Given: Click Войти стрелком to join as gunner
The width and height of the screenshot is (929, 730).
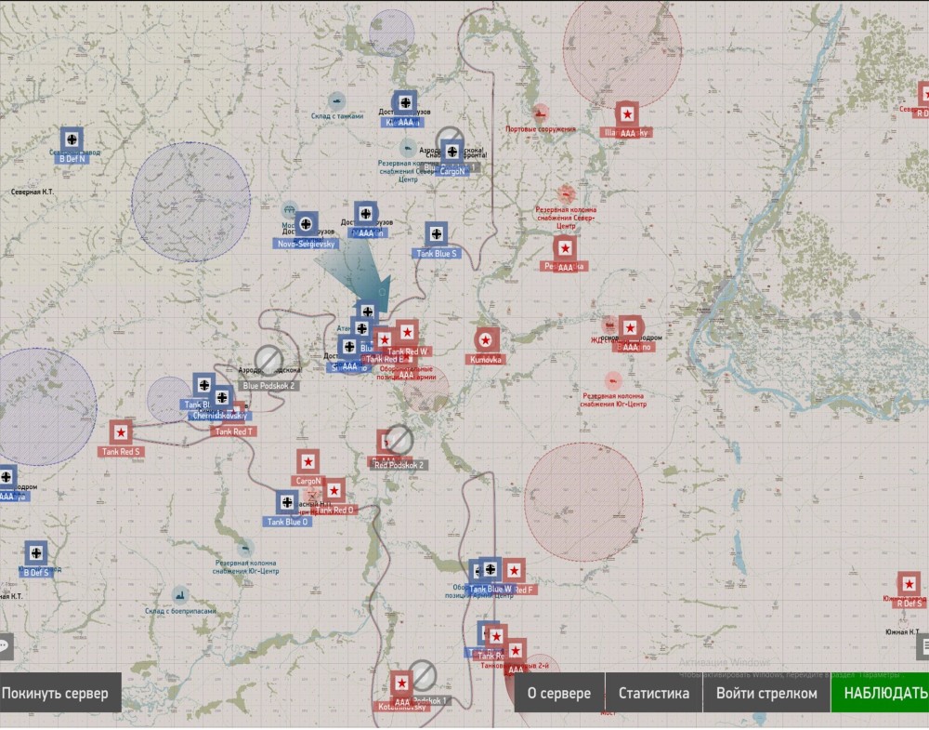Looking at the screenshot, I should point(766,693).
